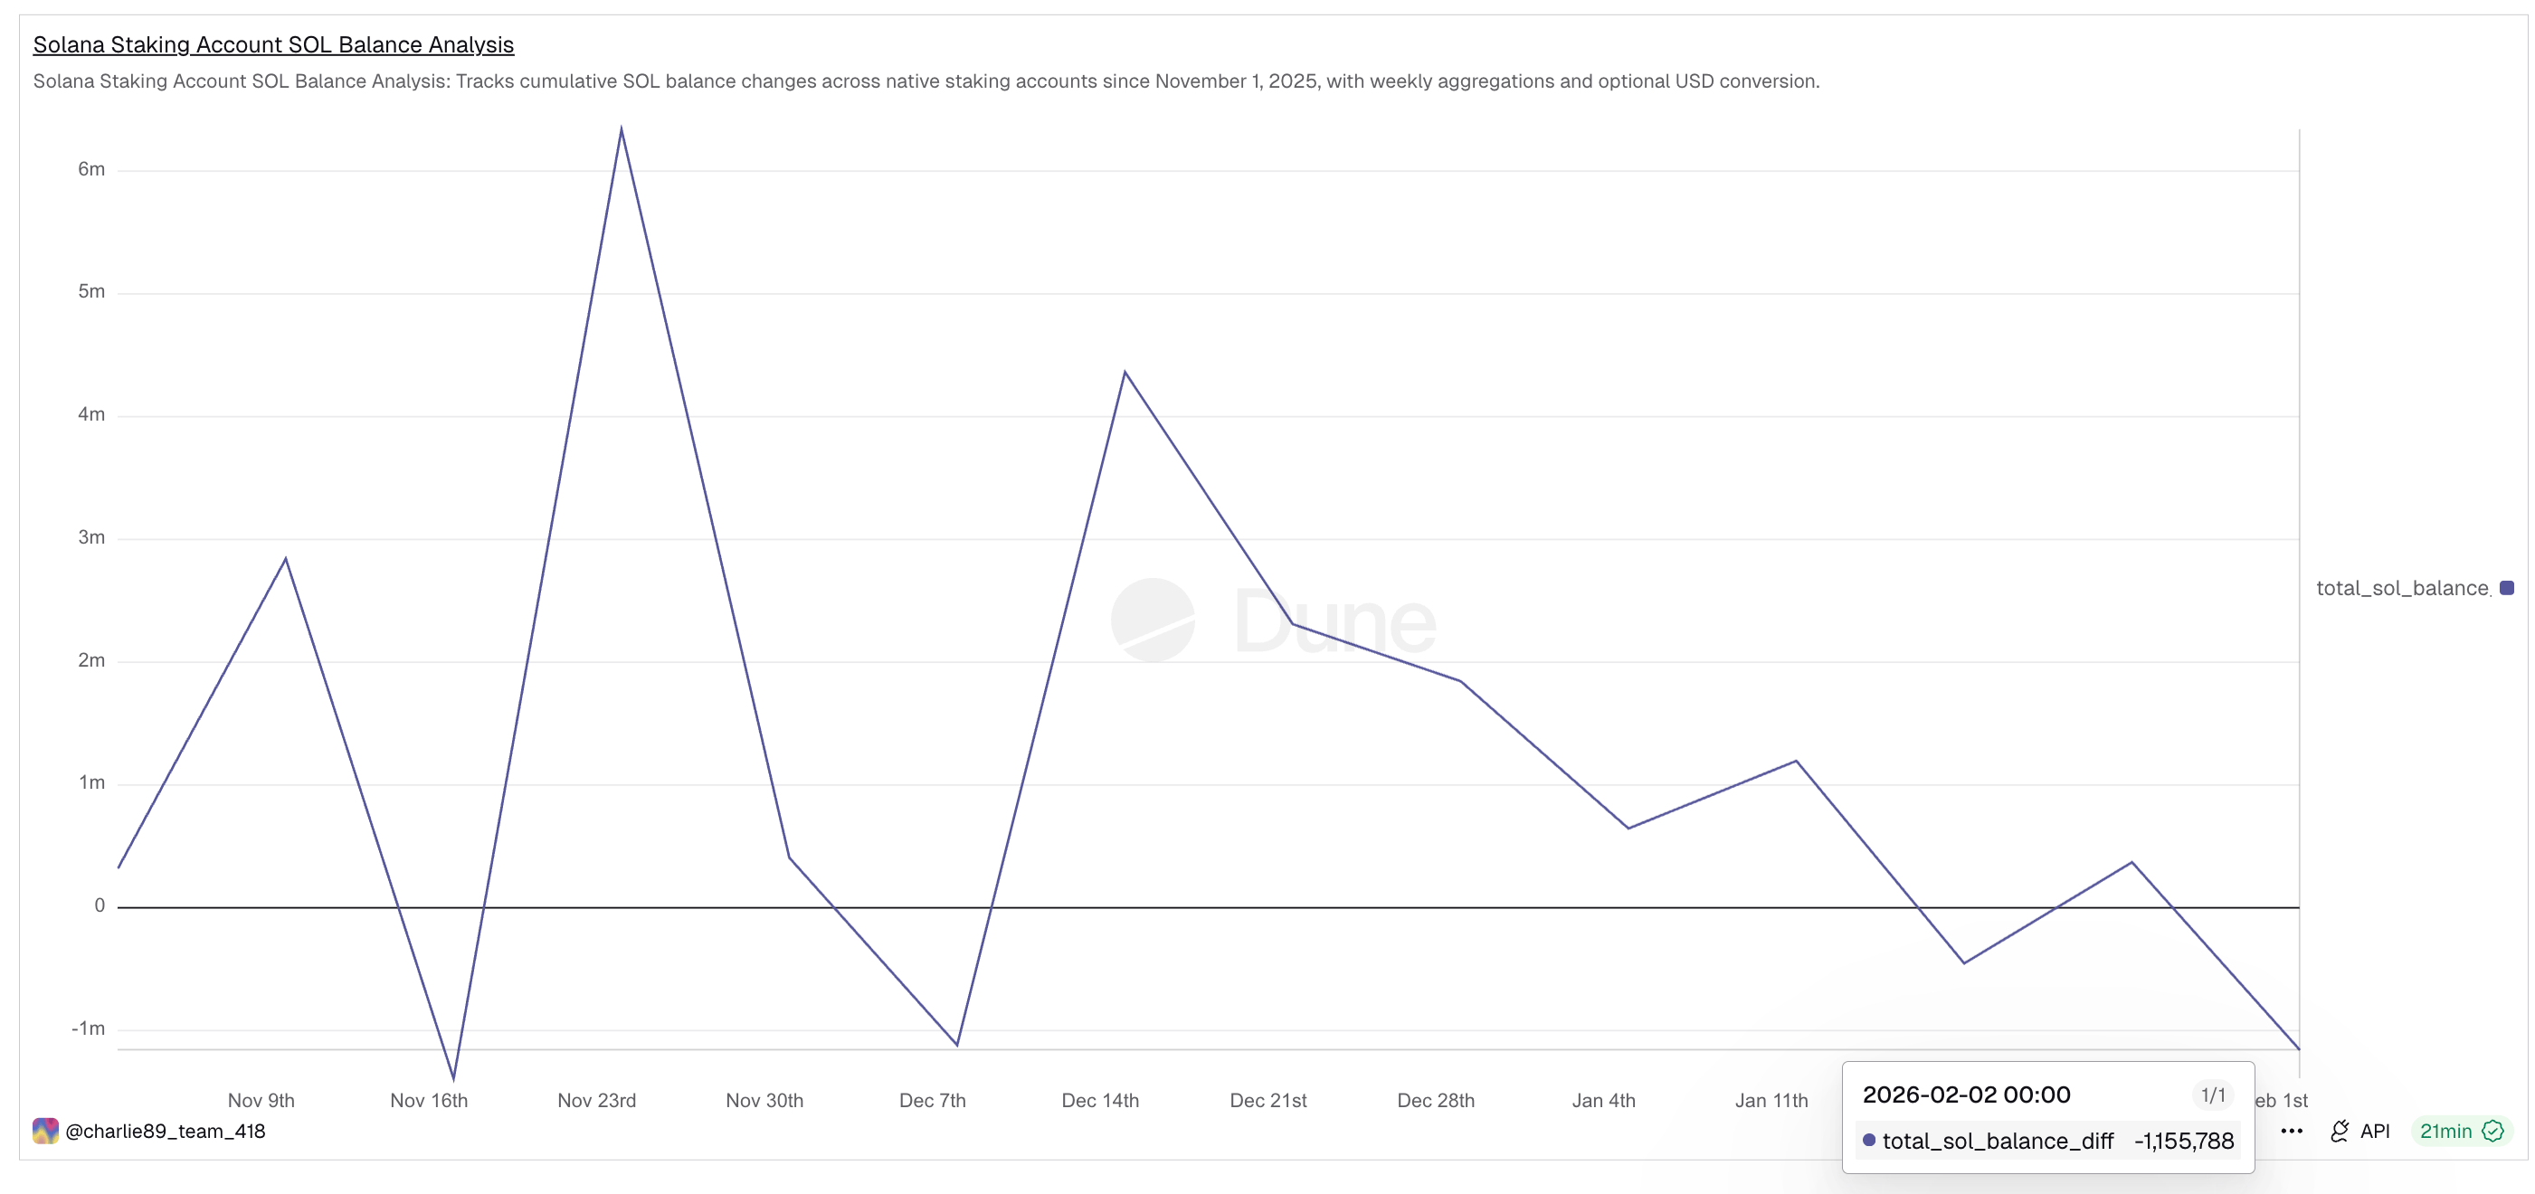
Task: Click the peak data point near Nov 23rd
Action: tap(621, 128)
